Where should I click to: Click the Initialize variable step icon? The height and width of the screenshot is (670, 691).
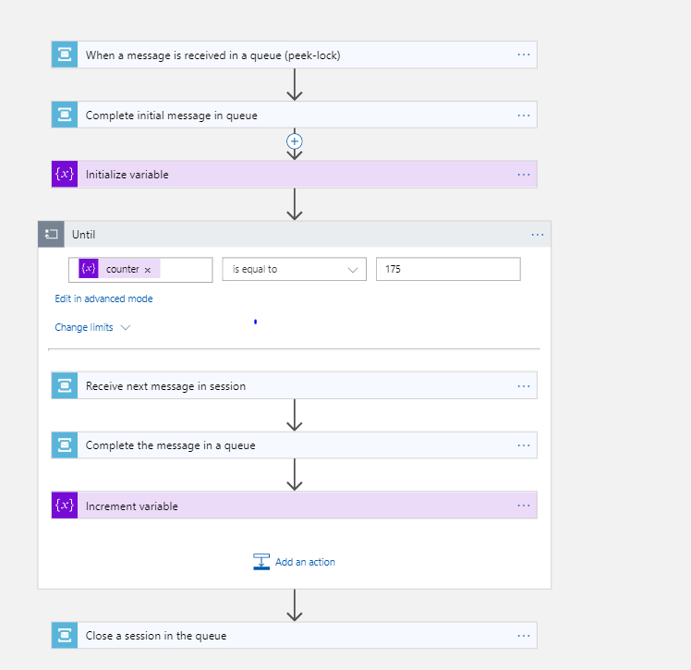tap(65, 175)
